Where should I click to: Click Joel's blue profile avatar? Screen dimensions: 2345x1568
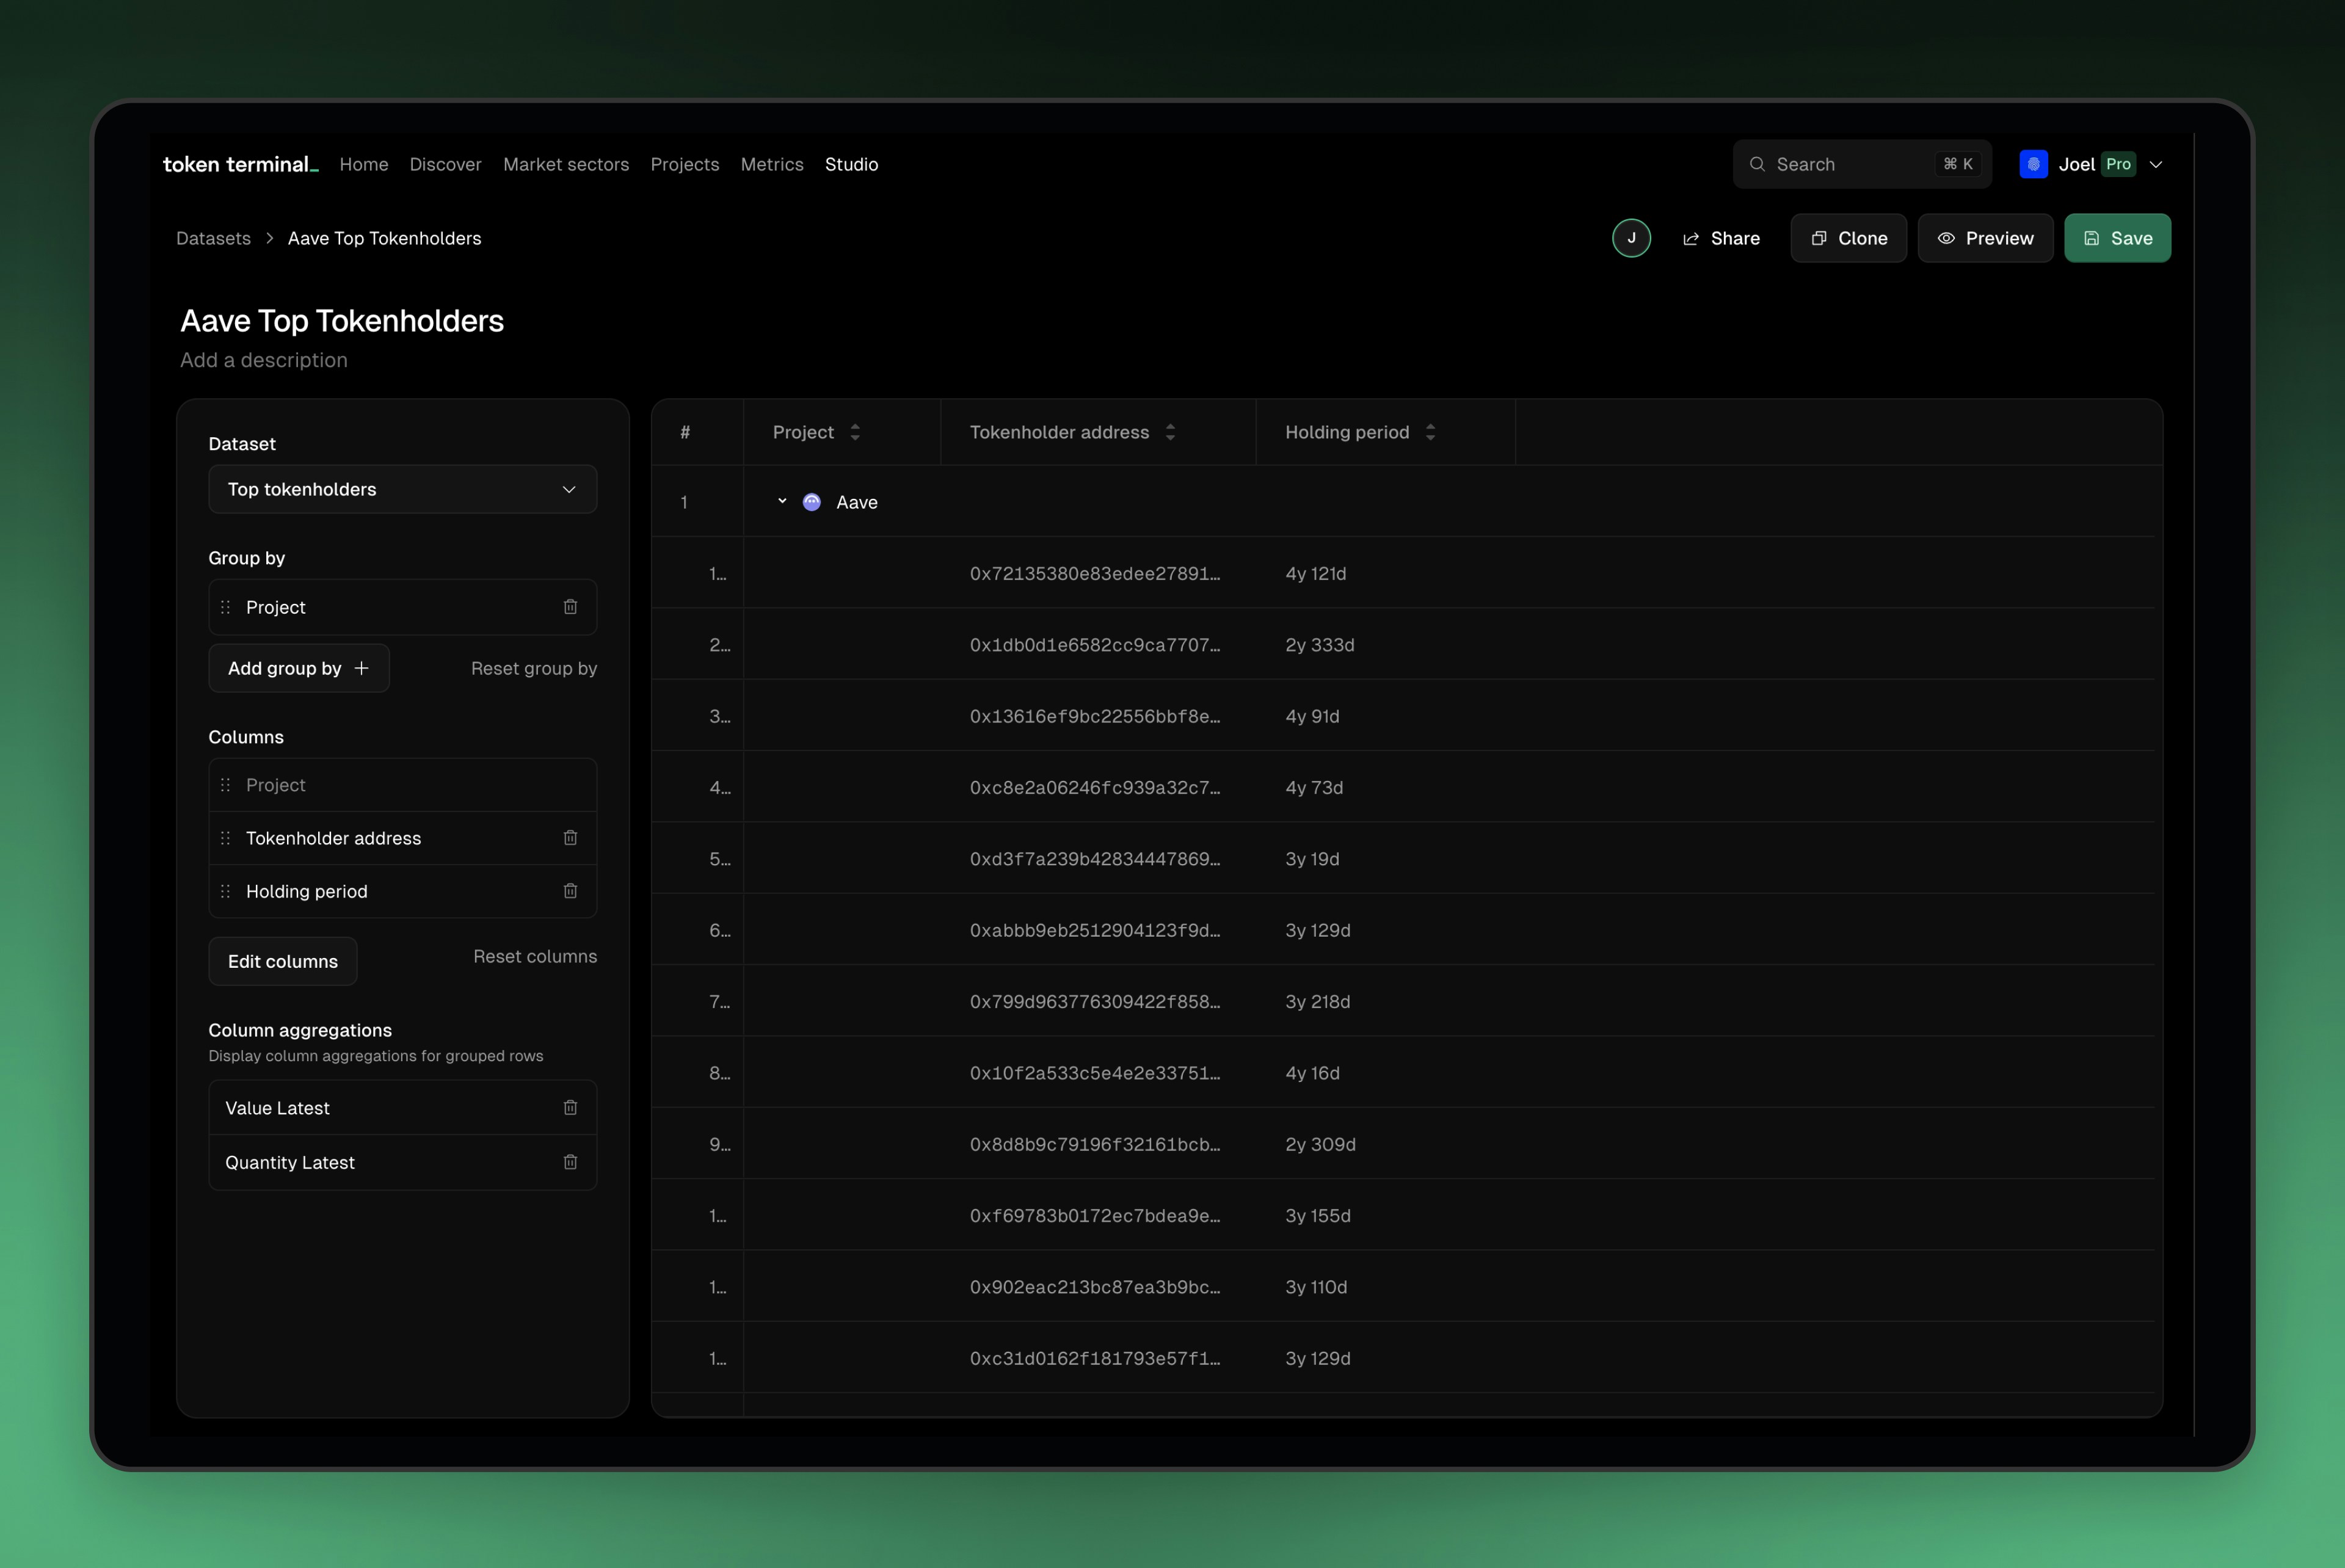(x=2033, y=164)
